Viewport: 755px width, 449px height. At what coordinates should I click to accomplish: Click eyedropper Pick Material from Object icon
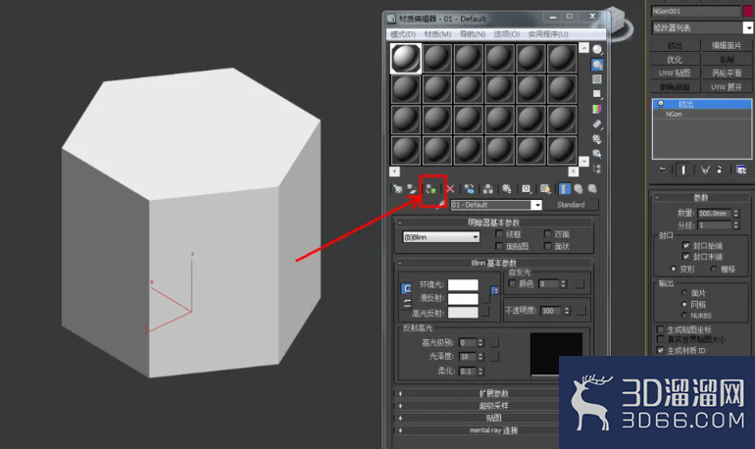pos(440,205)
